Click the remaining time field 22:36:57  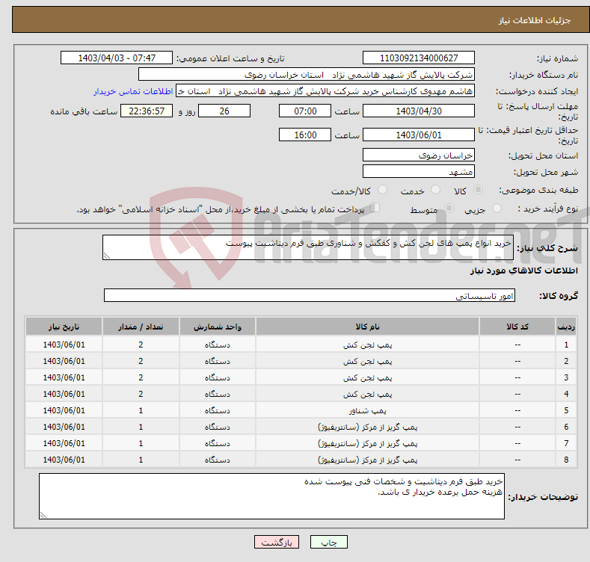coord(147,111)
